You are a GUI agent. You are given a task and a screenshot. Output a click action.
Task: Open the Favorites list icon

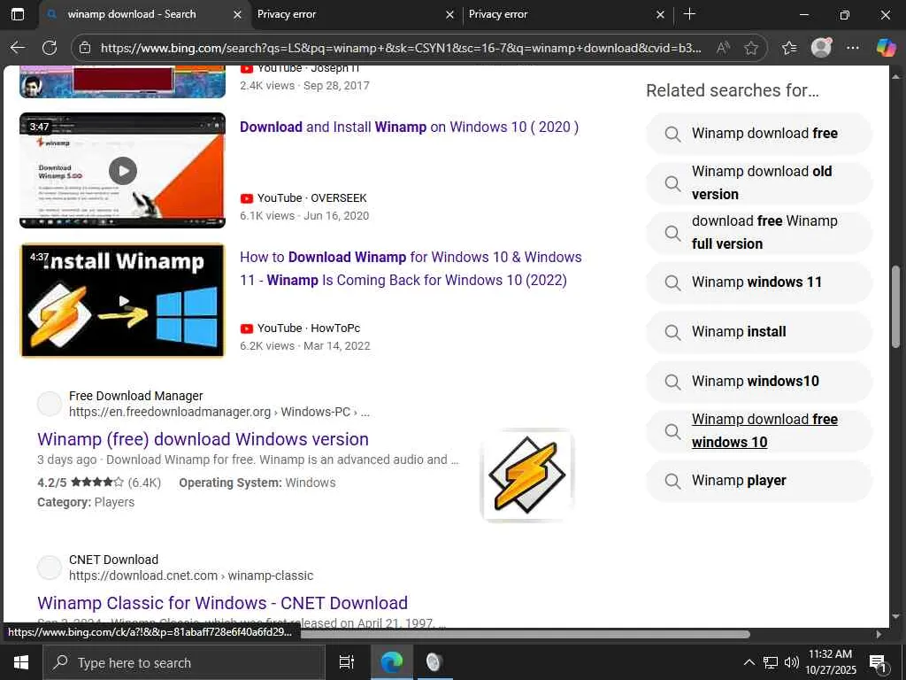(x=789, y=48)
